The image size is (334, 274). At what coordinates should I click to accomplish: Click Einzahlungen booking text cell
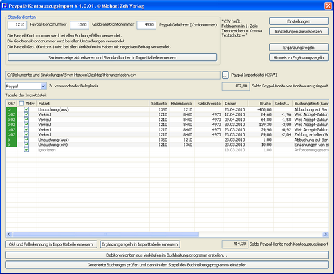click(311, 145)
